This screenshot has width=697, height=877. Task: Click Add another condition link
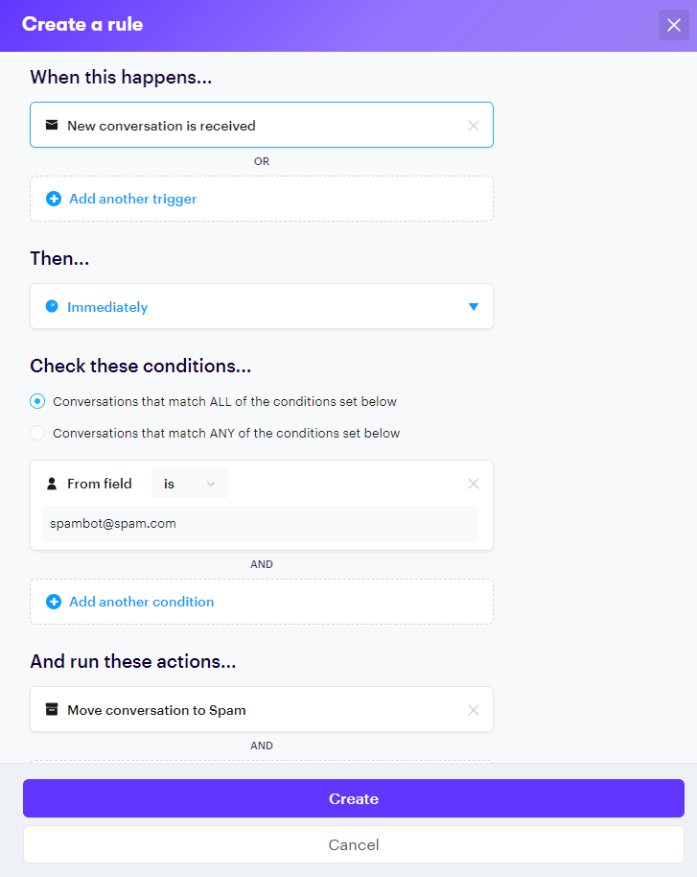point(141,603)
